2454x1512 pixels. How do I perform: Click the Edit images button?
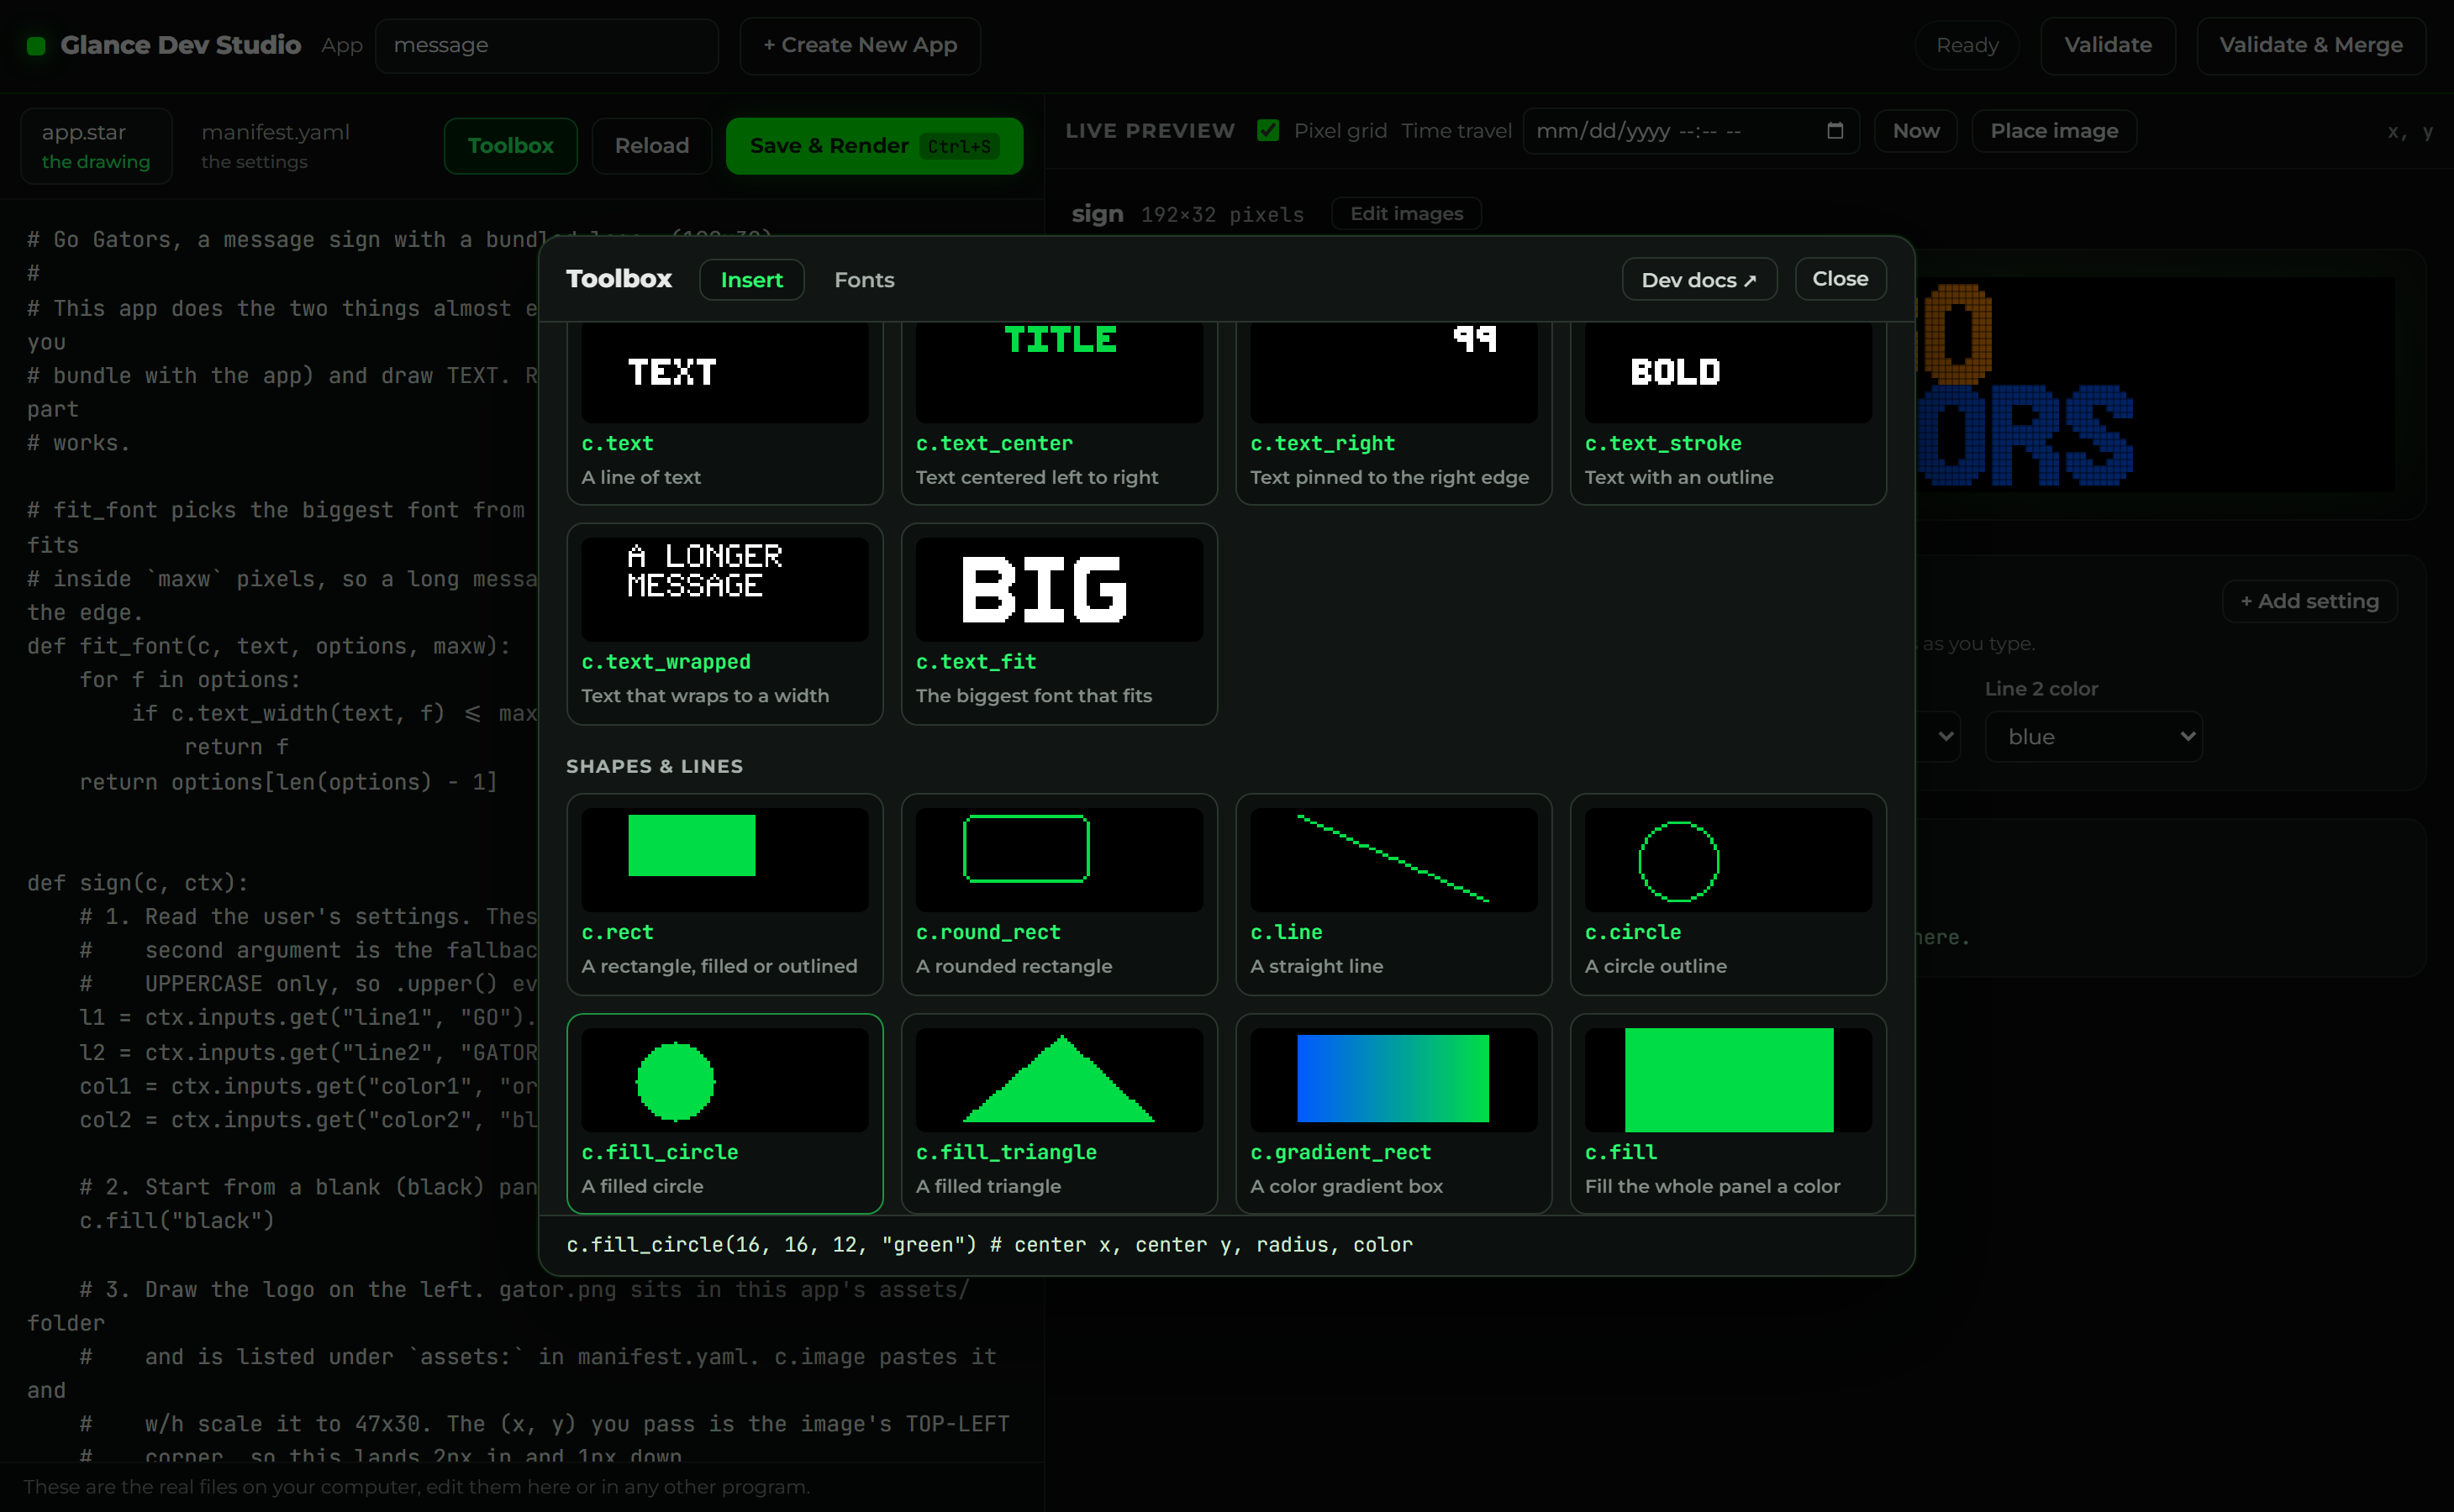[x=1405, y=214]
